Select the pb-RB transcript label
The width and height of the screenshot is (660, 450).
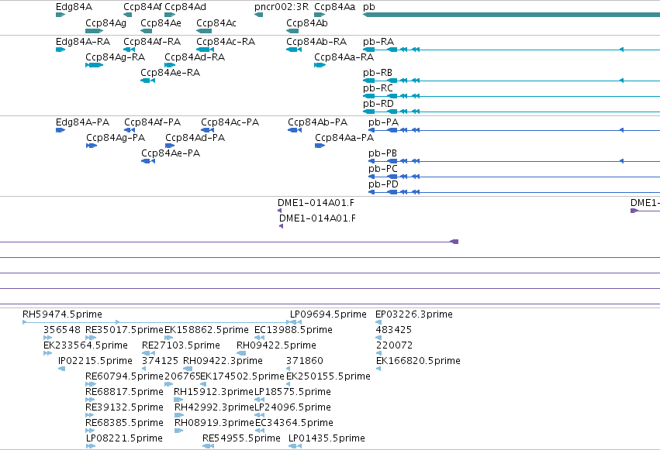point(378,73)
